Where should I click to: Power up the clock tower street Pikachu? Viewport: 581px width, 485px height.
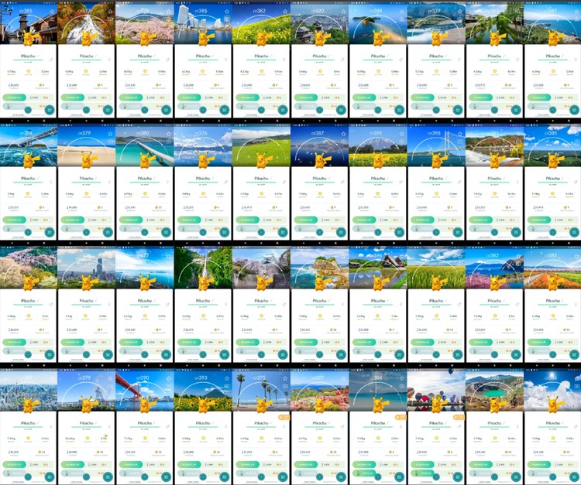pos(15,97)
